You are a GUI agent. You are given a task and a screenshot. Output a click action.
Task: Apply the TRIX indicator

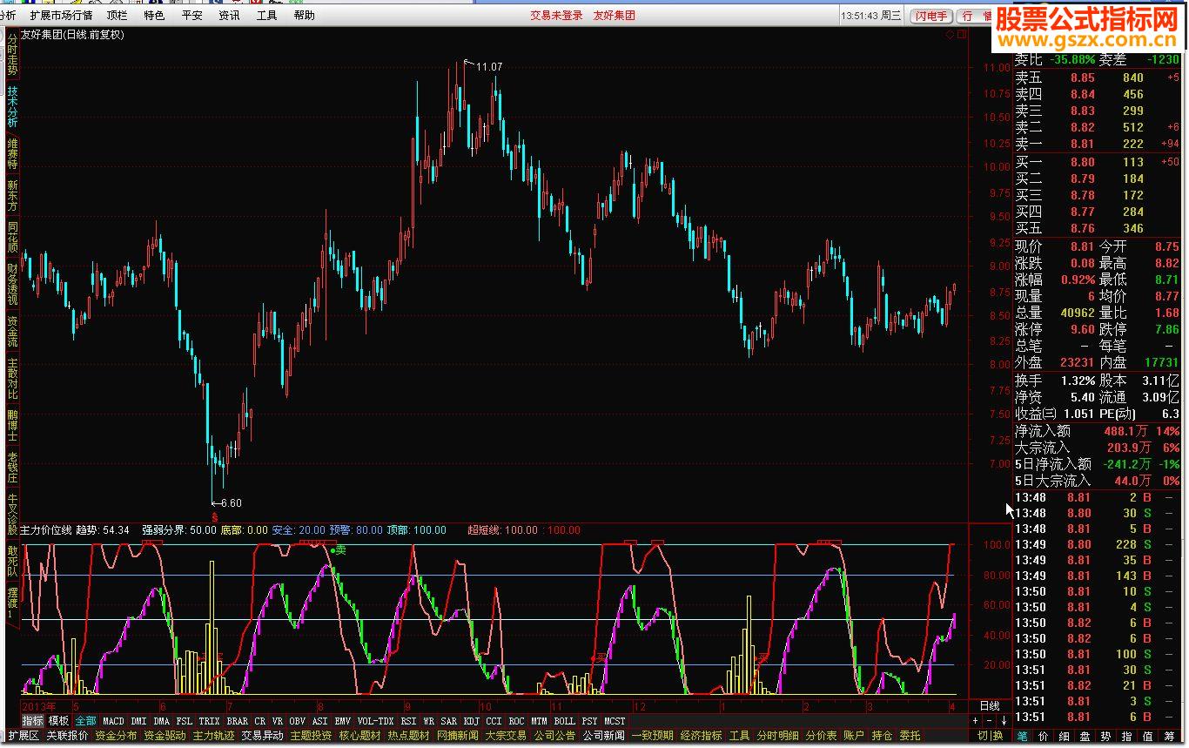209,721
